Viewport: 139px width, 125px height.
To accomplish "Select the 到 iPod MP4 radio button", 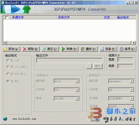I will tap(8, 67).
